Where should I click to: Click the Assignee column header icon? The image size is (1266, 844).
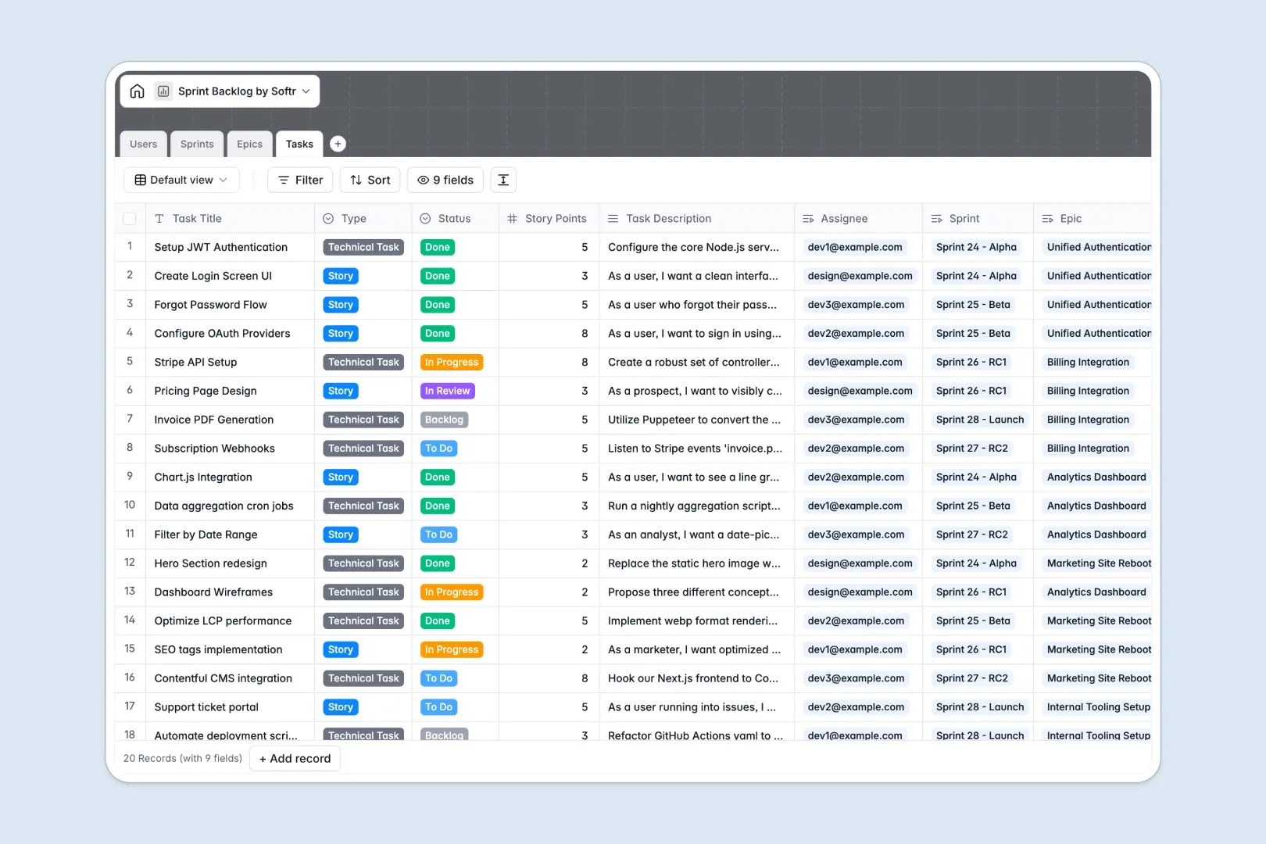809,218
